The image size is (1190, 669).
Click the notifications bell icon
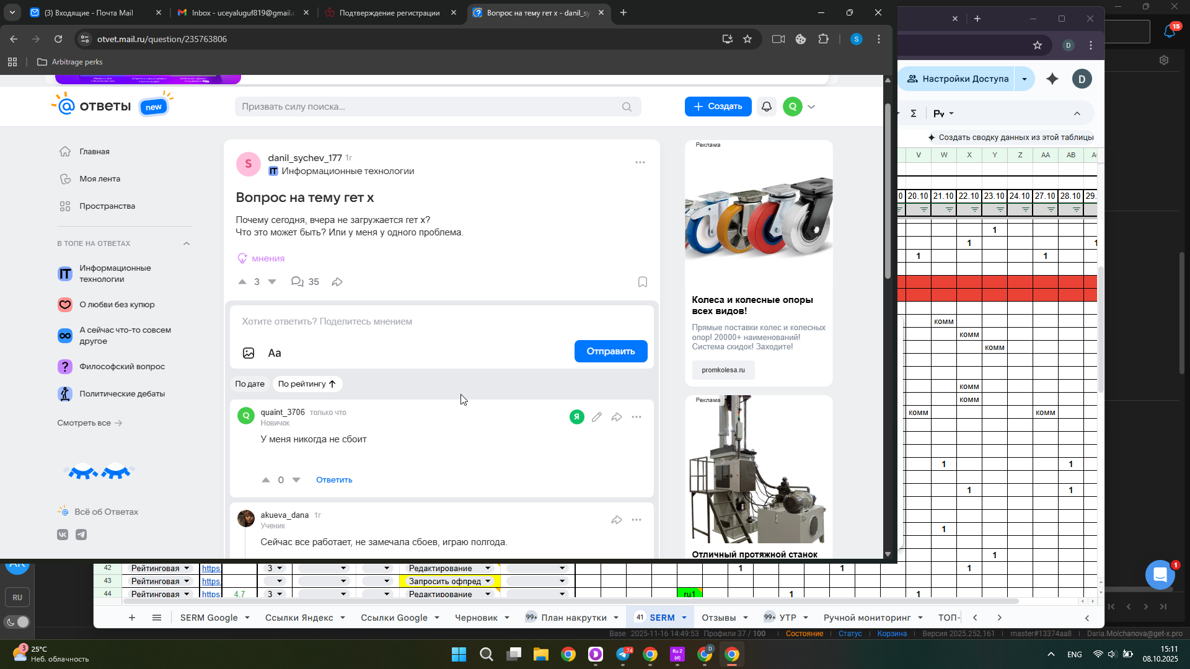(x=767, y=107)
